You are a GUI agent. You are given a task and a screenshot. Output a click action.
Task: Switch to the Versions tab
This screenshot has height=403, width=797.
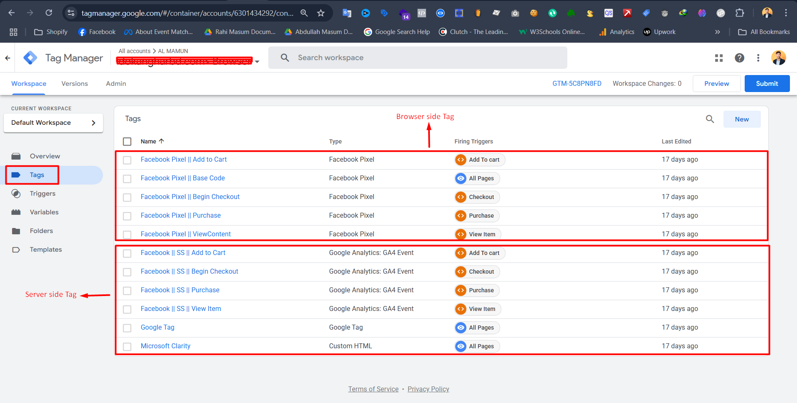click(75, 84)
